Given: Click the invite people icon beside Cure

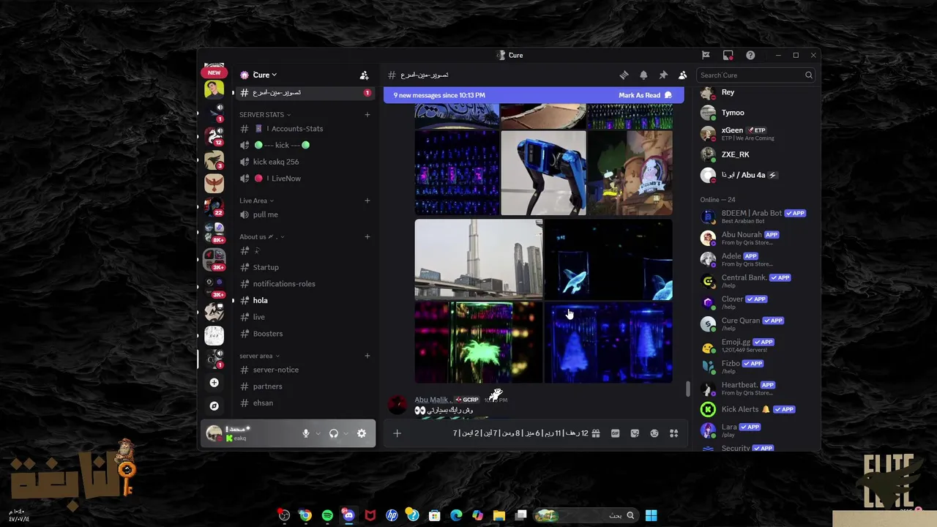Looking at the screenshot, I should click(364, 75).
